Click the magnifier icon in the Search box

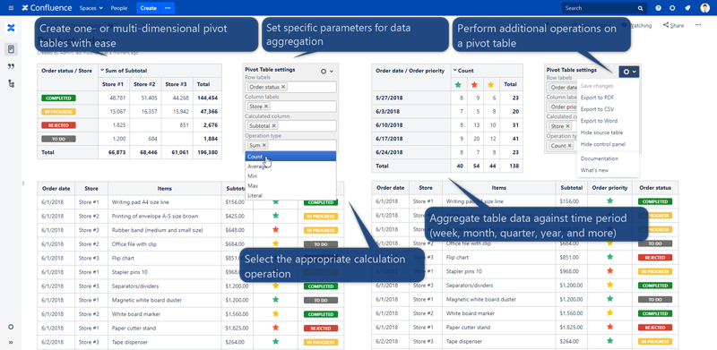pyautogui.click(x=641, y=8)
